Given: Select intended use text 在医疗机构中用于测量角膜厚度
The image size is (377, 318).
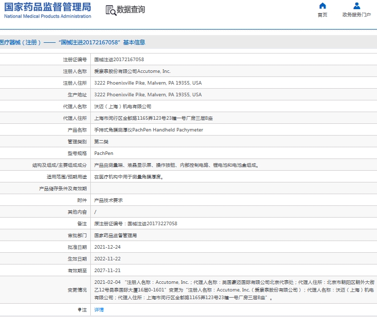Looking at the screenshot, I should pyautogui.click(x=129, y=177).
